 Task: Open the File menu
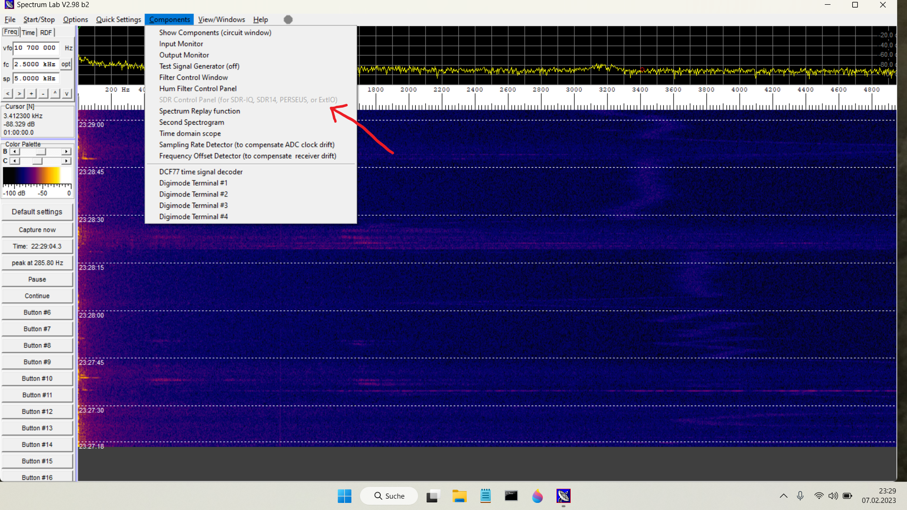coord(10,19)
